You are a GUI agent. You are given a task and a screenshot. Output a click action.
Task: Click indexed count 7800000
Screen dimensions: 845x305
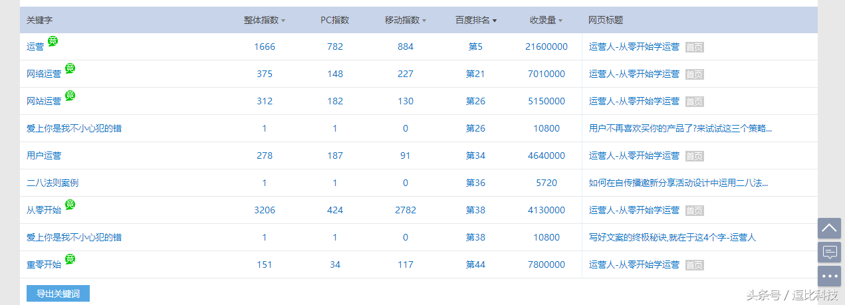point(546,265)
